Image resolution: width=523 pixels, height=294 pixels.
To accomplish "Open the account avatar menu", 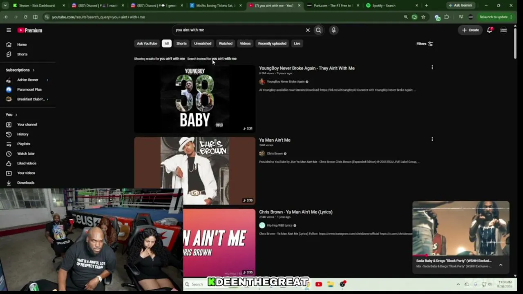I will (503, 30).
